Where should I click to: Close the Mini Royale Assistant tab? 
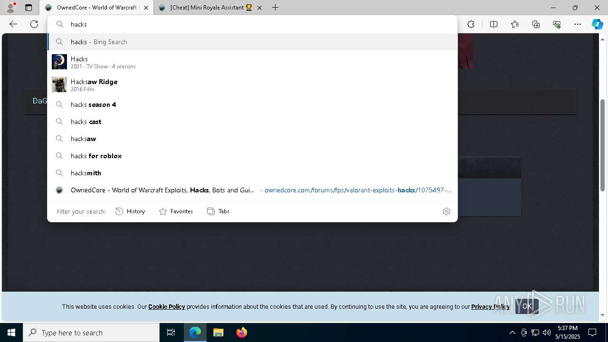[259, 8]
